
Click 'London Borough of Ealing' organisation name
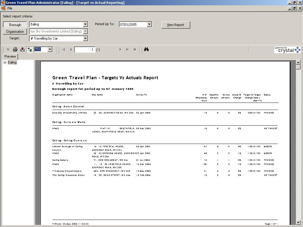pyautogui.click(x=67, y=147)
